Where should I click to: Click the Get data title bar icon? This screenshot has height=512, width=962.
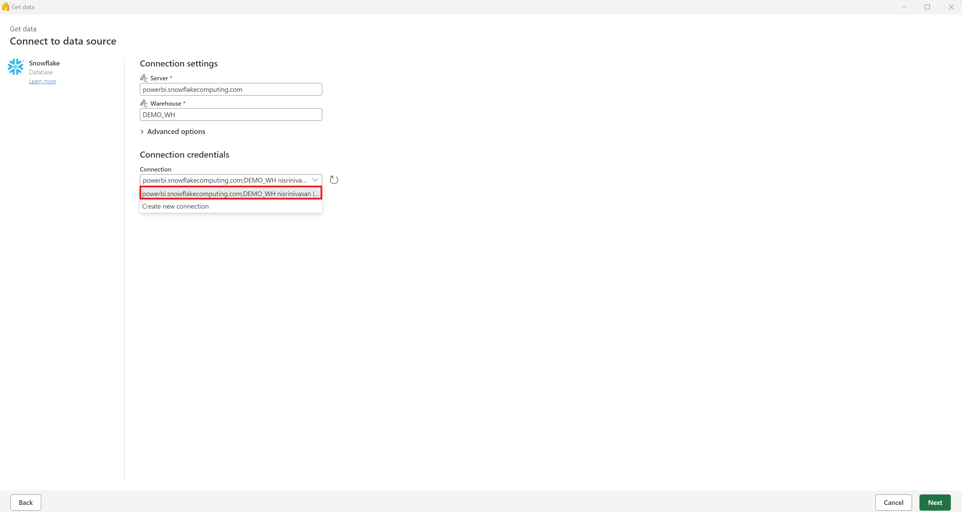coord(5,7)
